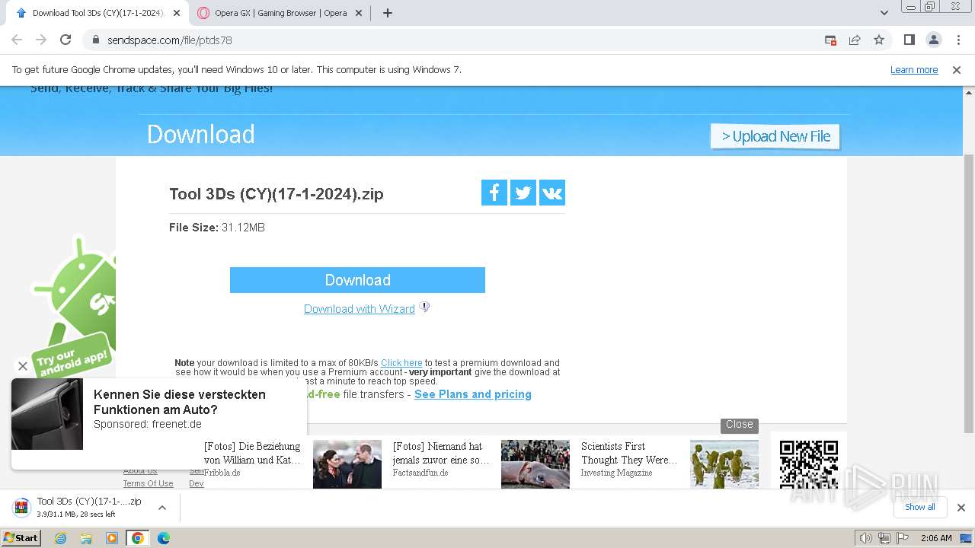
Task: Click the Action Center flag in tray
Action: 902,538
